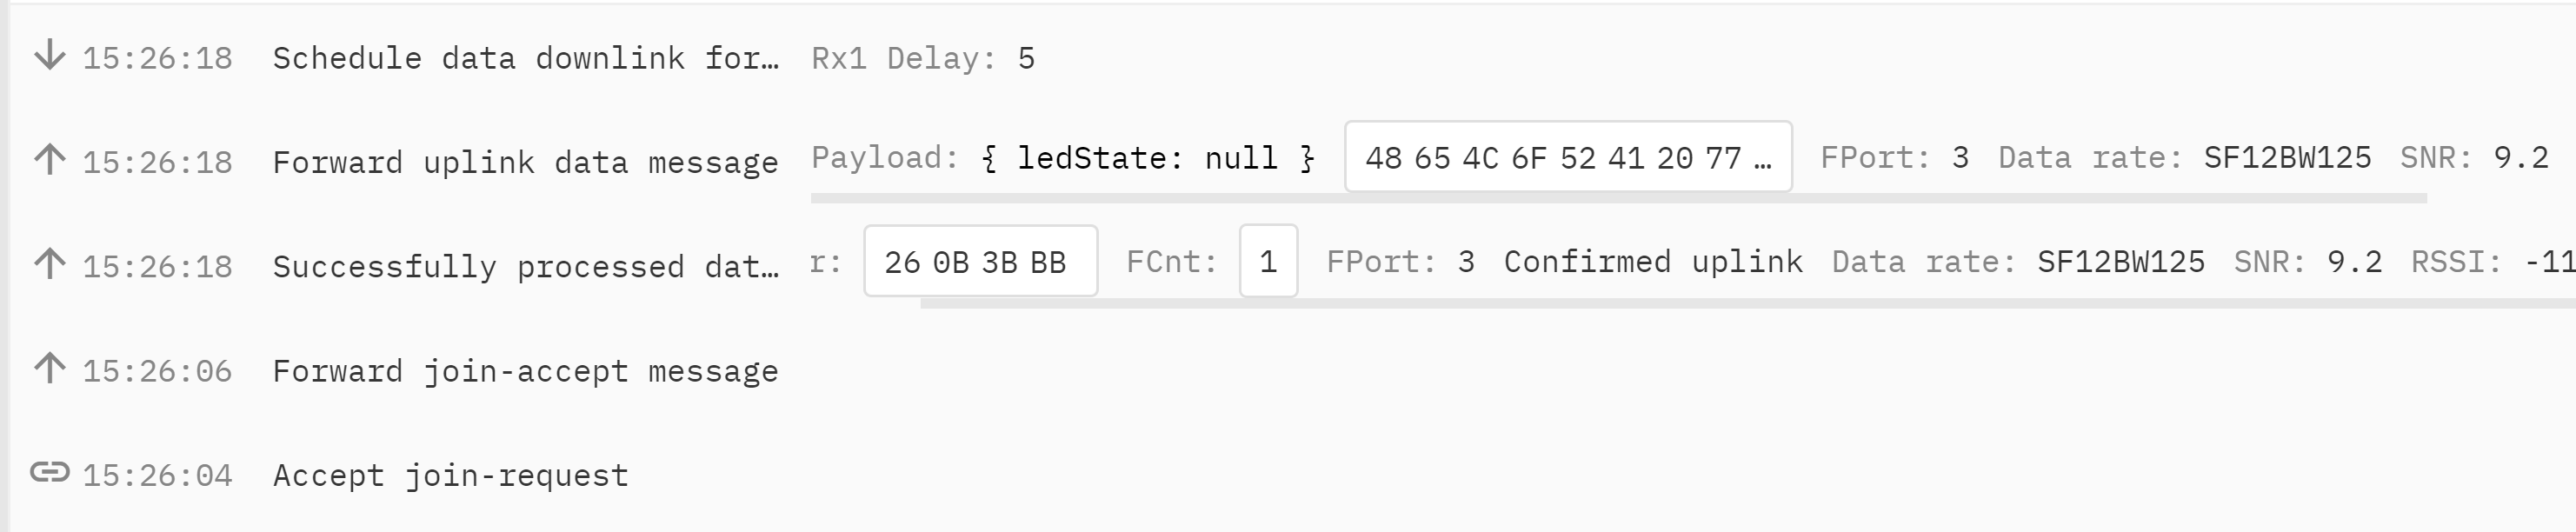This screenshot has height=532, width=2576.
Task: Click the 15:26:04 timestamp
Action: pyautogui.click(x=157, y=475)
